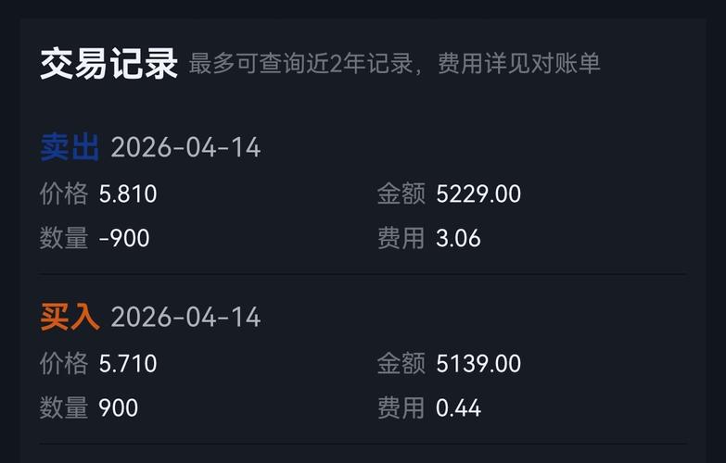The image size is (726, 463).
Task: Click the sell record date 2026-04-14
Action: (x=185, y=147)
